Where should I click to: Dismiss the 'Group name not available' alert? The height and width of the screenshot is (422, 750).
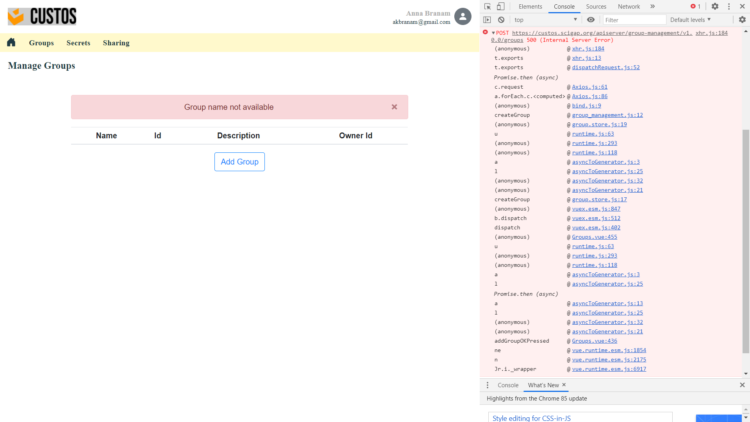click(395, 107)
